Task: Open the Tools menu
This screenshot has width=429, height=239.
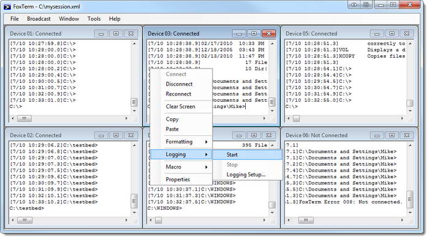Action: pos(94,19)
